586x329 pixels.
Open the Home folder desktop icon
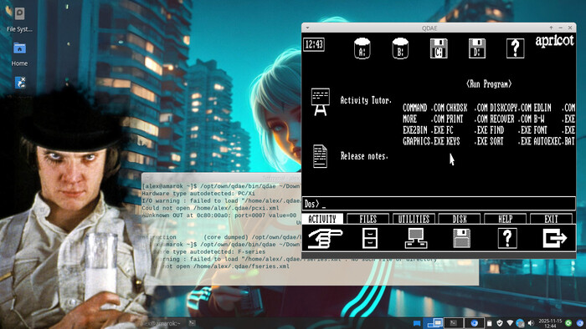19,54
